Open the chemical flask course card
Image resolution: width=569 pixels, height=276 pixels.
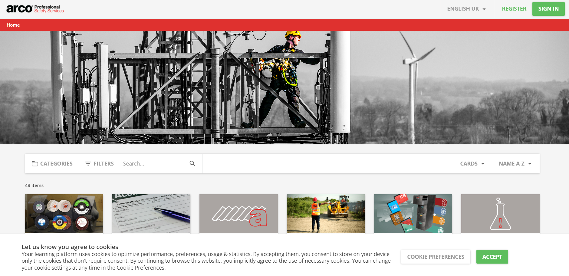tap(500, 214)
